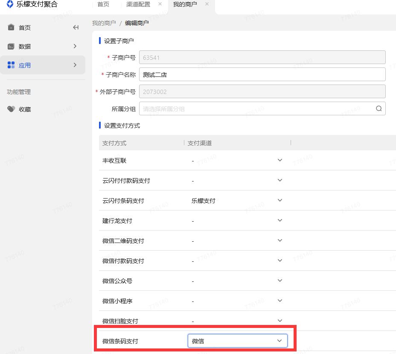Viewport: 396px width, 354px height.
Task: Switch to the 首页 tab
Action: click(x=103, y=4)
